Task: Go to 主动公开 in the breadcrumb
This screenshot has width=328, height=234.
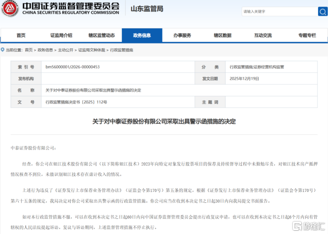Action: 66,50
